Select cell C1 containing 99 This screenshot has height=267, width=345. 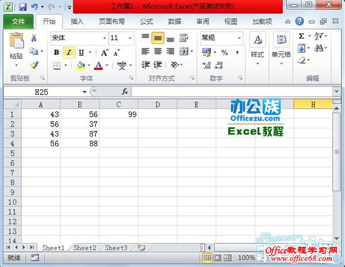point(119,115)
